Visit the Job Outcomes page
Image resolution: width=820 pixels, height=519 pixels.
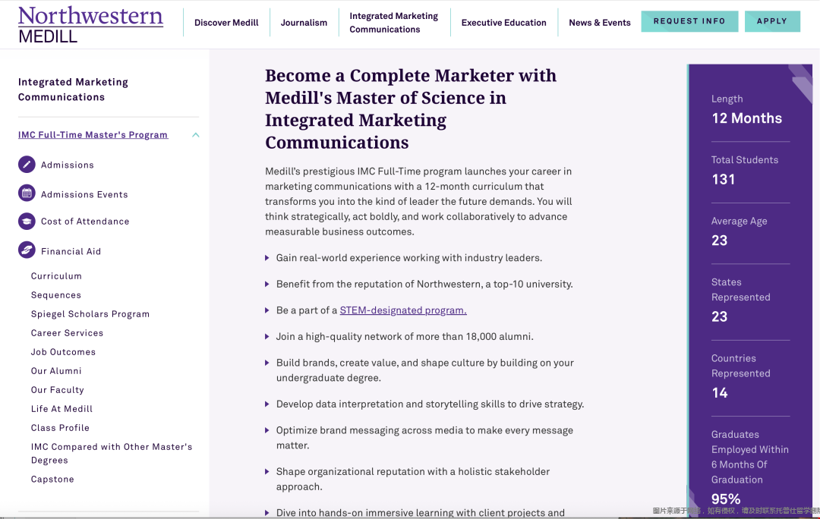(x=63, y=352)
